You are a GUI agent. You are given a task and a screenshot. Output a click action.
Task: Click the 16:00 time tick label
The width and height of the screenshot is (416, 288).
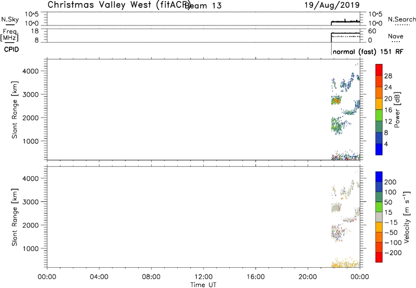[255, 277]
